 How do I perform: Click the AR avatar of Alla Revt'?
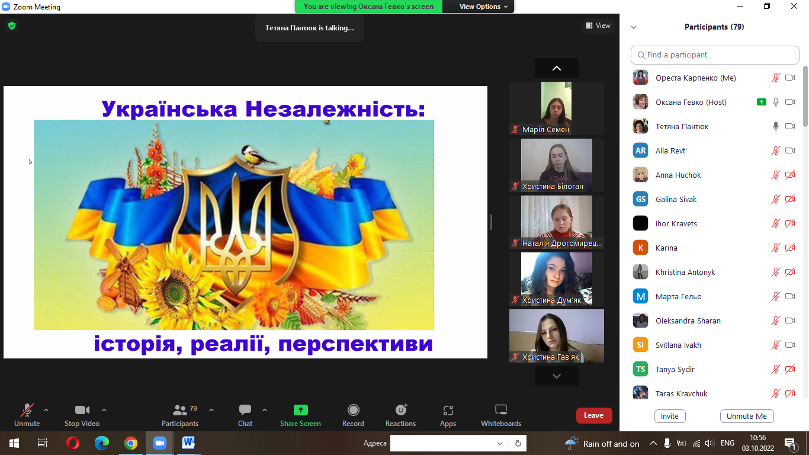(640, 150)
